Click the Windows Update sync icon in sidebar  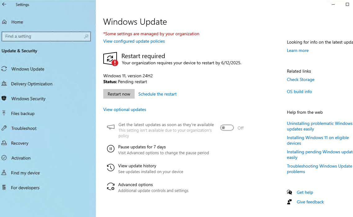pos(4,69)
